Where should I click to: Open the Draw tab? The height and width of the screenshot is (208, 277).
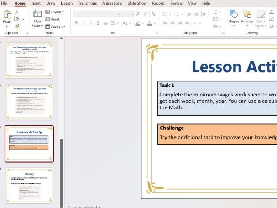51,3
